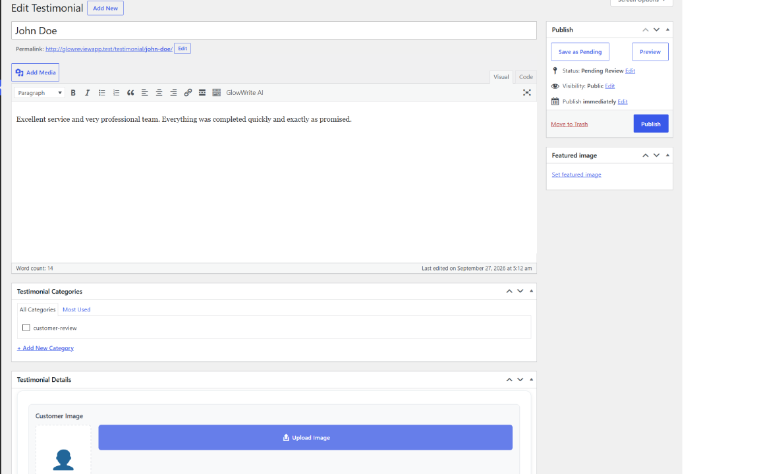This screenshot has width=759, height=474.
Task: Move Testimonial Categories panel up
Action: coord(509,291)
